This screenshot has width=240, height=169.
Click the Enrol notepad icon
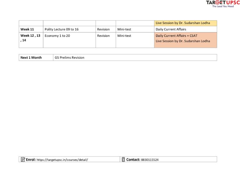pyautogui.click(x=23, y=159)
